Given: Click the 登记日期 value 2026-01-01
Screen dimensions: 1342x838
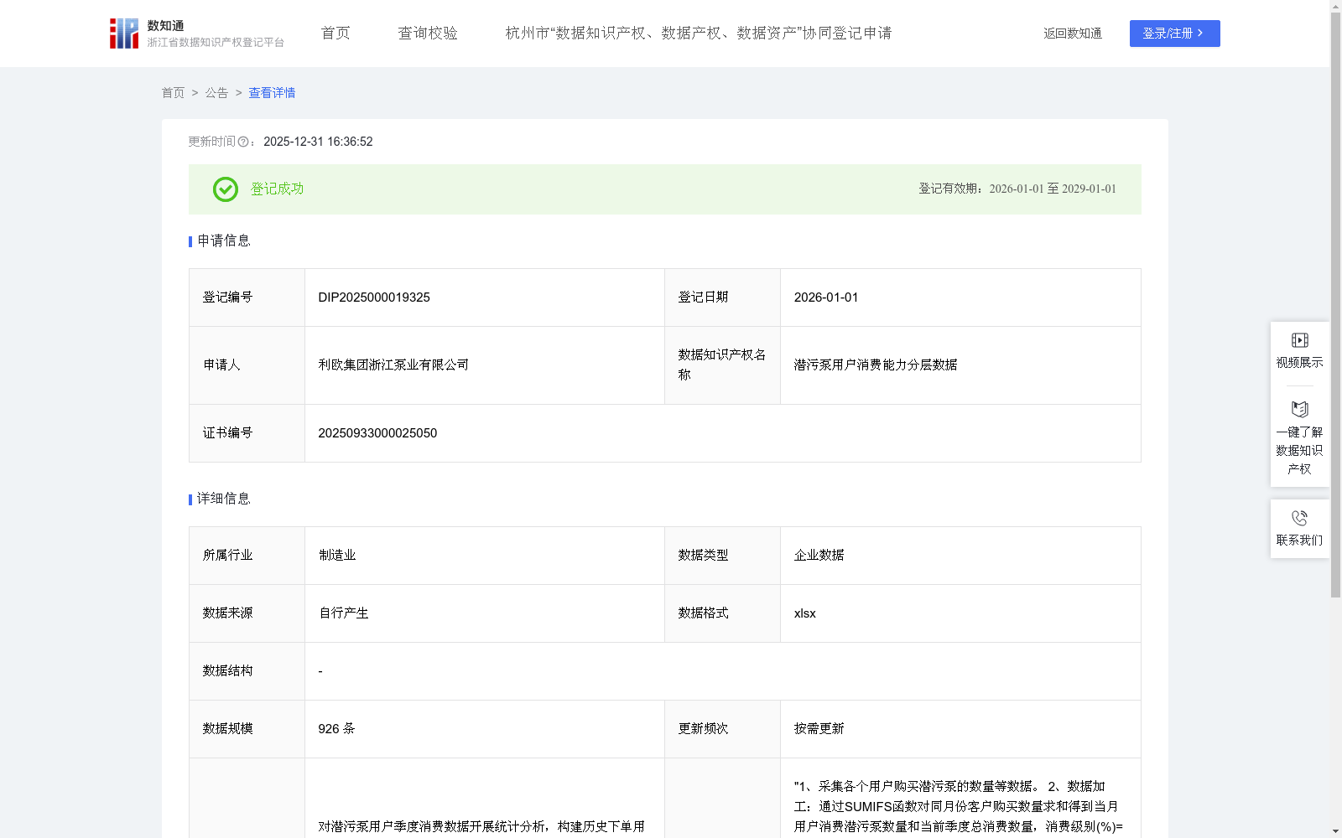Looking at the screenshot, I should [x=826, y=297].
